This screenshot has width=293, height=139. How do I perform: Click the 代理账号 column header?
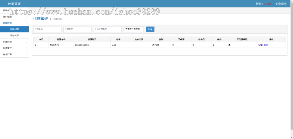tap(92, 39)
